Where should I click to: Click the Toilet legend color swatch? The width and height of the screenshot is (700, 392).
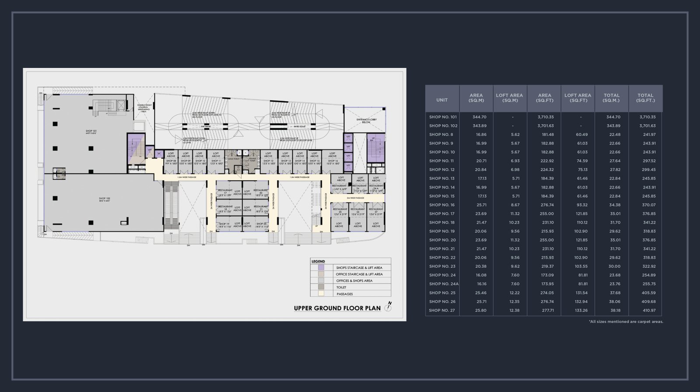point(321,287)
